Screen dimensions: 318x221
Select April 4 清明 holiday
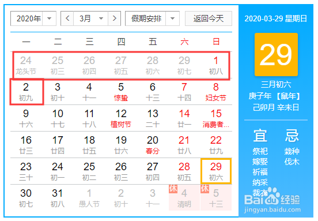(184, 198)
